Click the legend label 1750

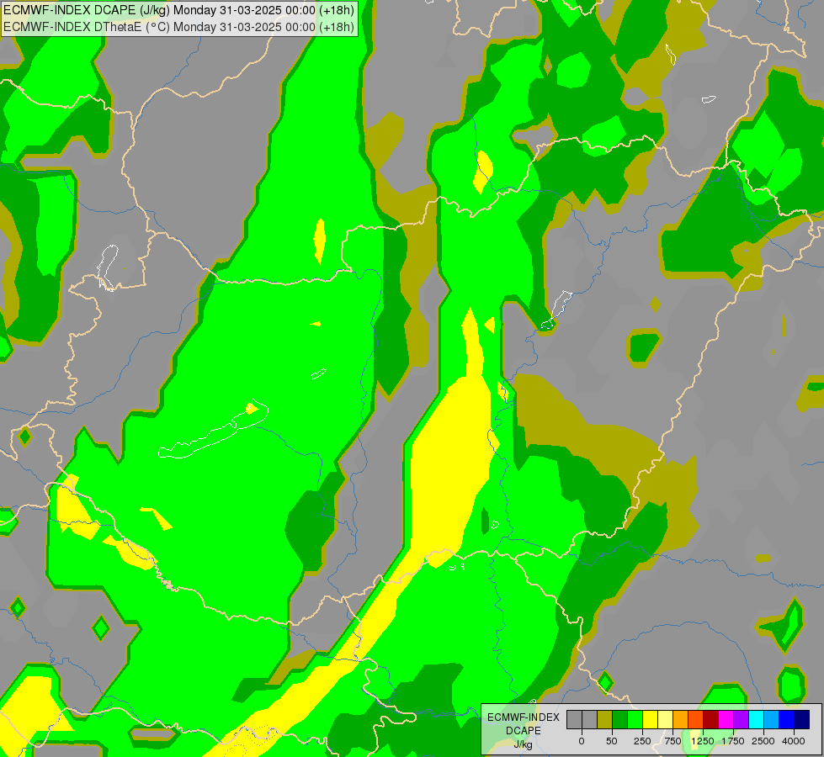733,741
